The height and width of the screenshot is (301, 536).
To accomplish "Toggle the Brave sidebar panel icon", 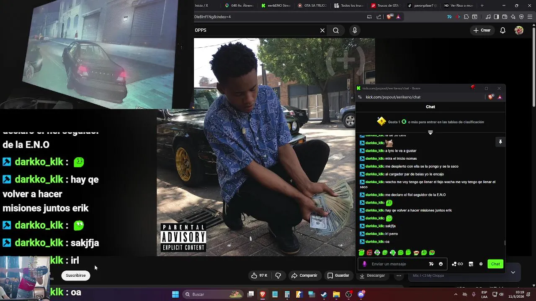I will click(x=496, y=17).
